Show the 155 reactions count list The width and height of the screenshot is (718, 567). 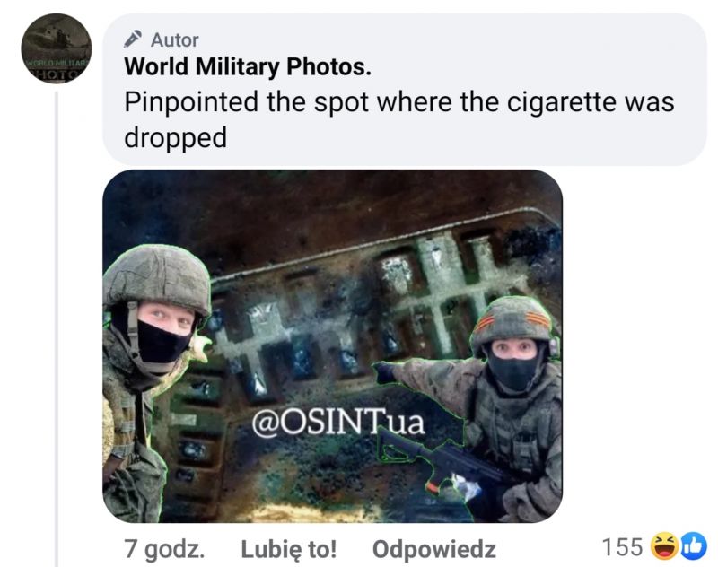click(622, 547)
